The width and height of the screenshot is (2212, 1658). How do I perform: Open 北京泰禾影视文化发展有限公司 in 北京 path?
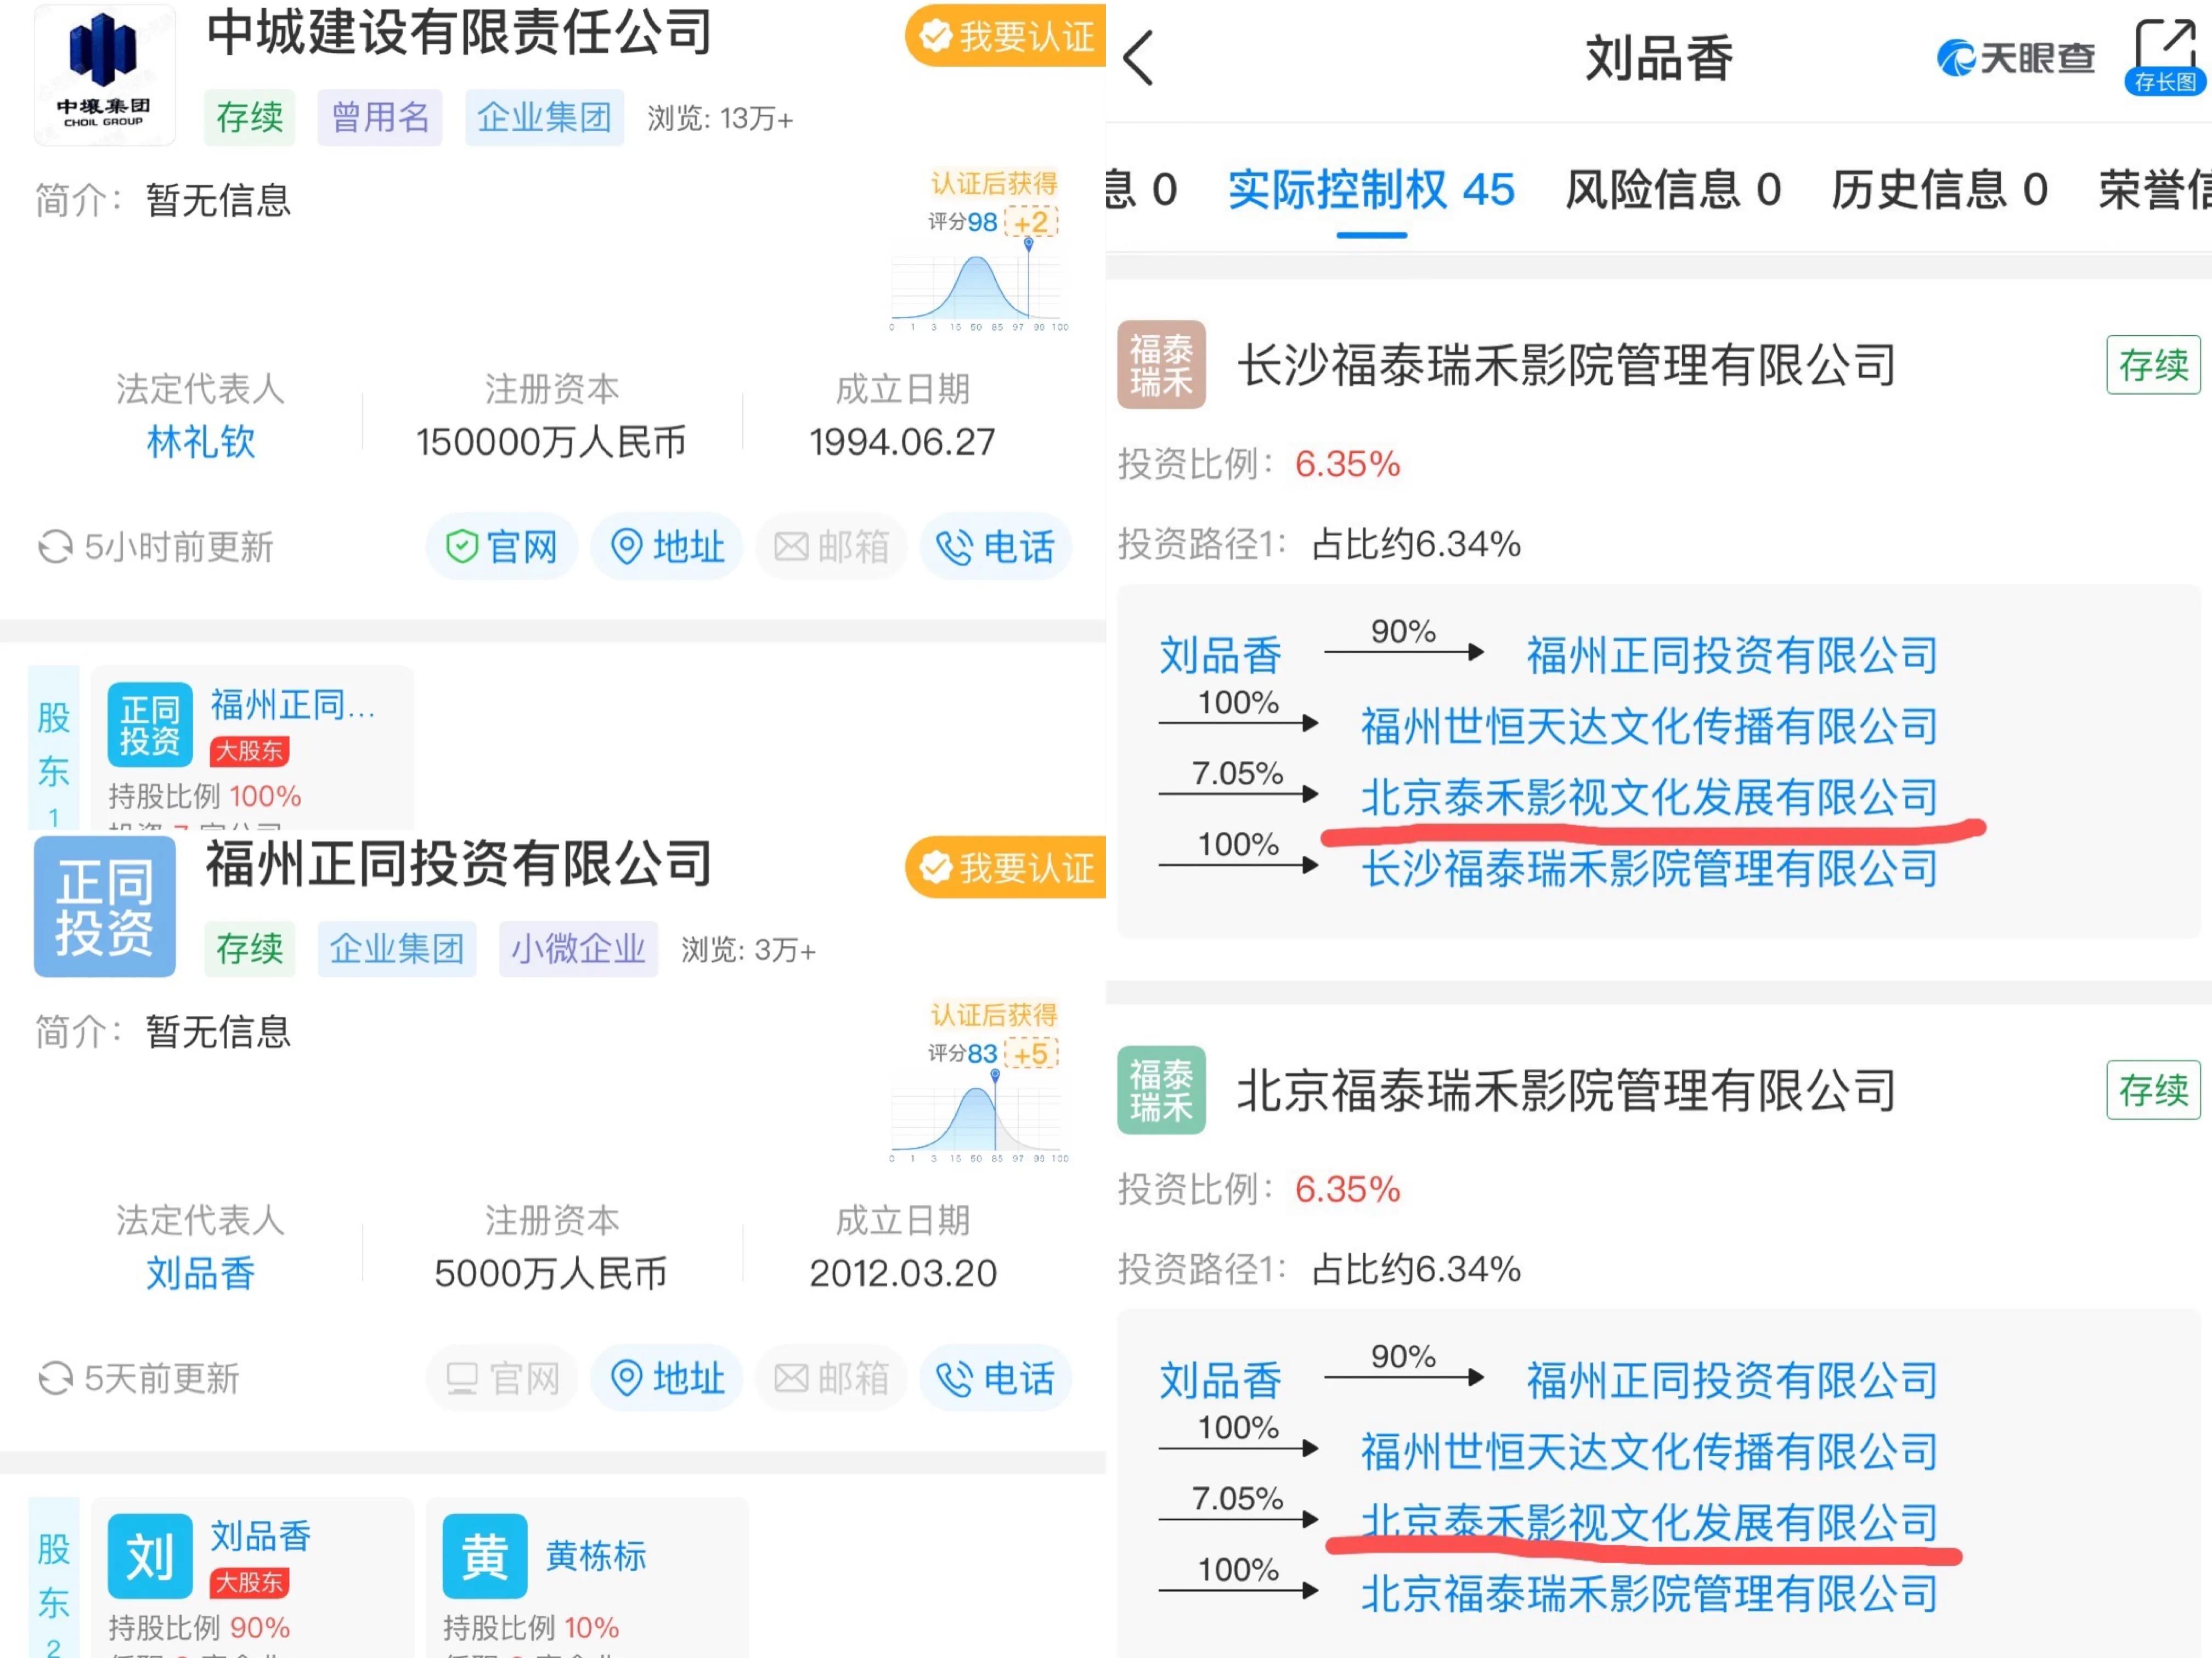pyautogui.click(x=1649, y=1522)
